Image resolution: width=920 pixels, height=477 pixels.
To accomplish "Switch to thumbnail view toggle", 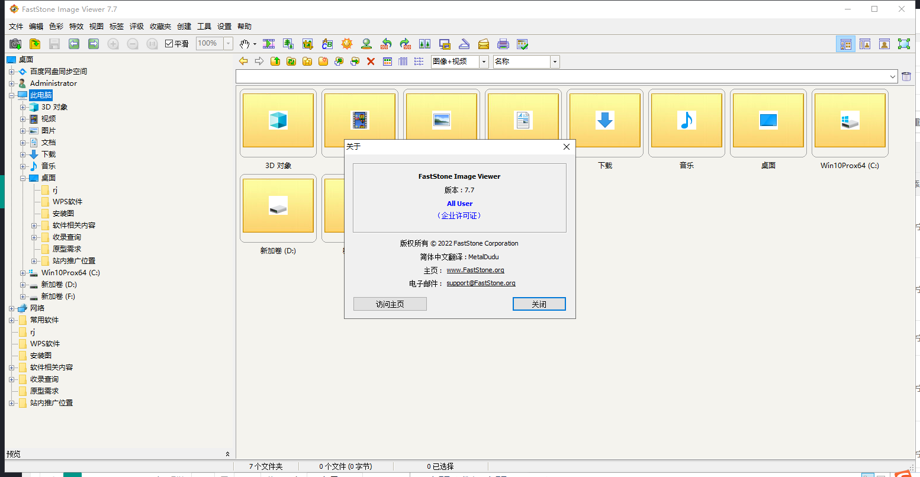I will click(845, 43).
